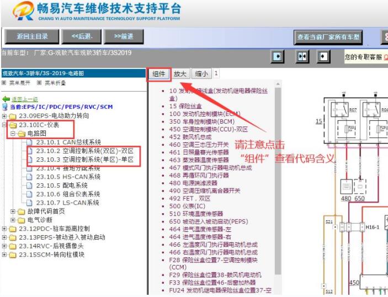Select component 510 环境温度传感器
The height and width of the screenshot is (297, 388).
(196, 214)
